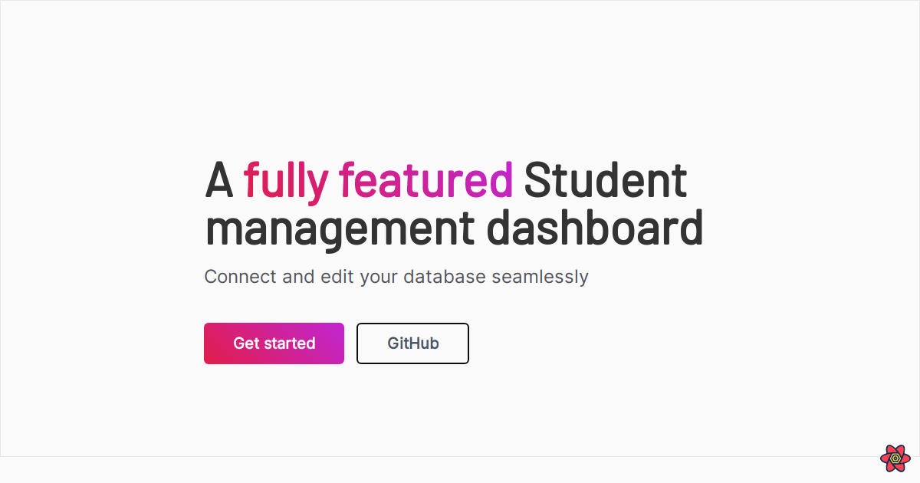This screenshot has width=920, height=483.
Task: Click the leading letter "A" of the headline
Action: tap(219, 182)
